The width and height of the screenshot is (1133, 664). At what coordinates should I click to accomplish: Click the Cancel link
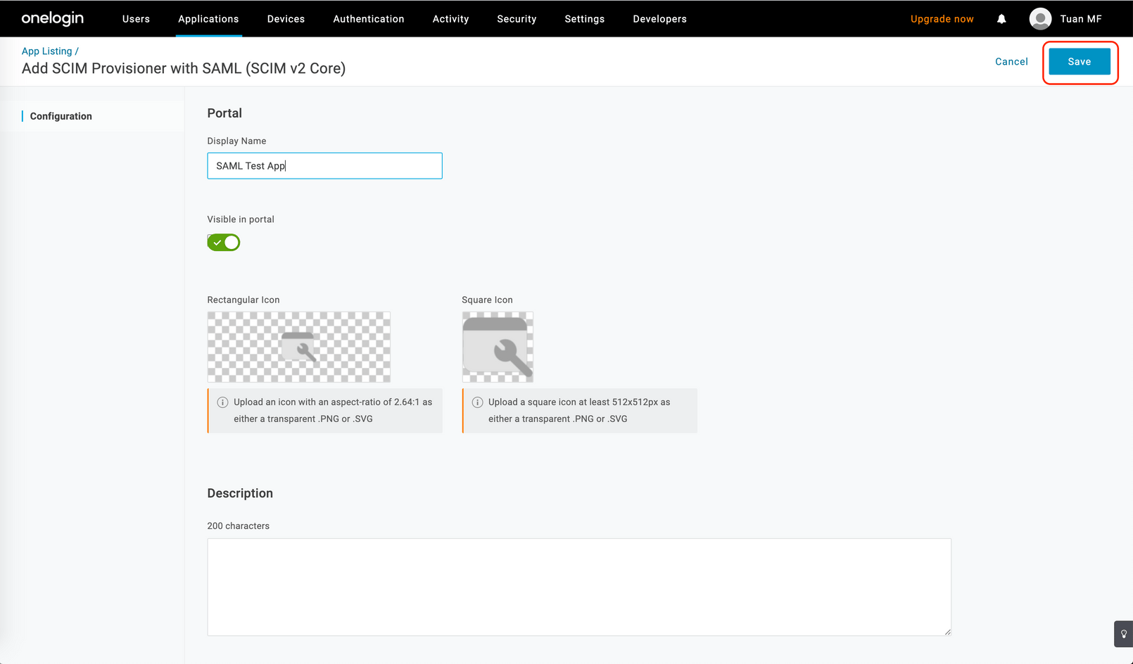1011,62
